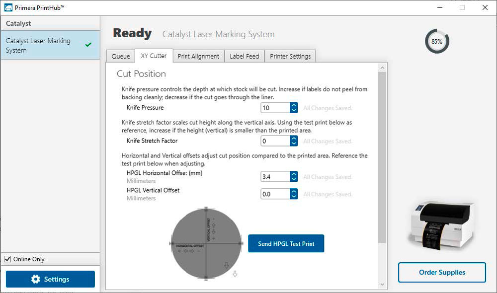This screenshot has height=293, width=497.
Task: Lower HPGL Vertical Offset using down arrow
Action: (294, 196)
